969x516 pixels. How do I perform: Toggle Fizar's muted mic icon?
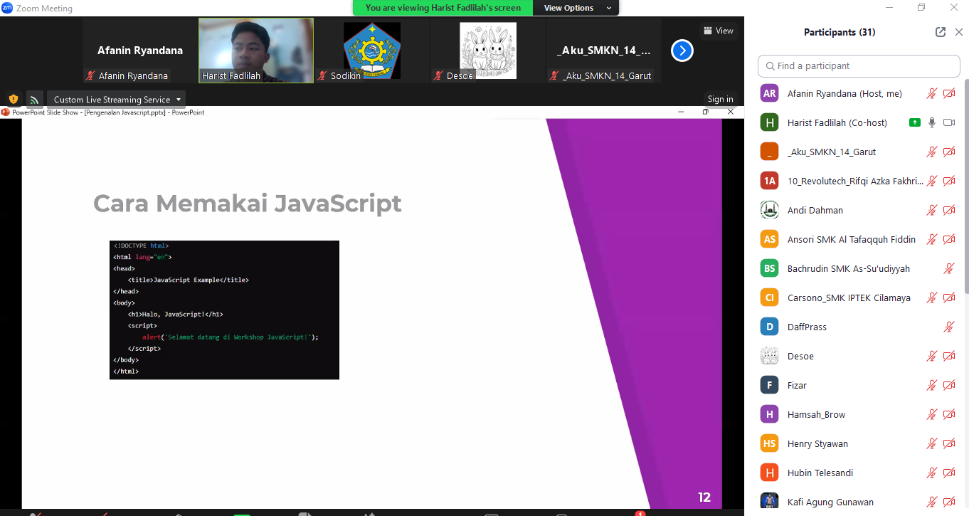tap(932, 385)
